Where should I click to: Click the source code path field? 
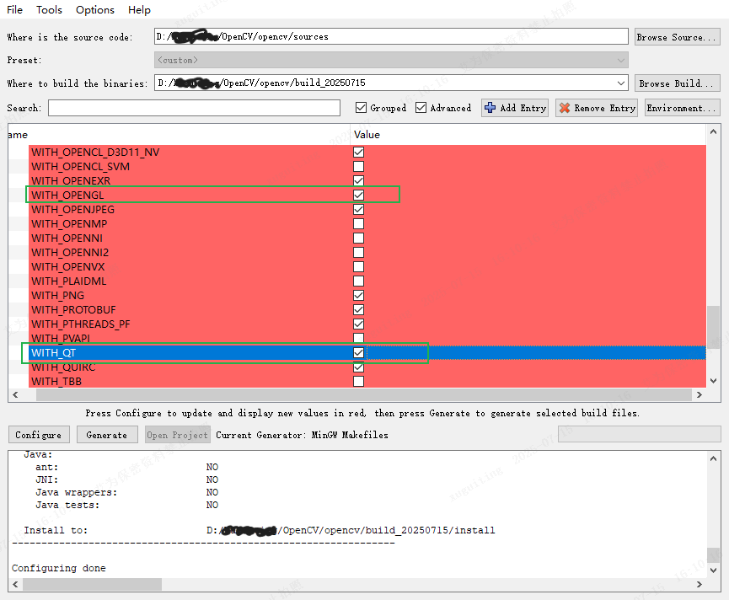[x=391, y=37]
